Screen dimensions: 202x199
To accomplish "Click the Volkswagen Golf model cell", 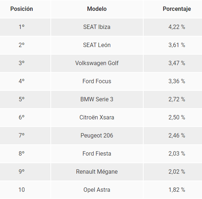I will (x=97, y=63).
